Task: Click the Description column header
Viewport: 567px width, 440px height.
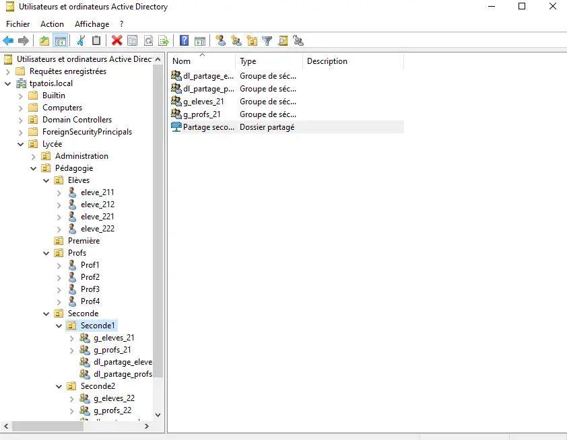Action: [x=353, y=61]
